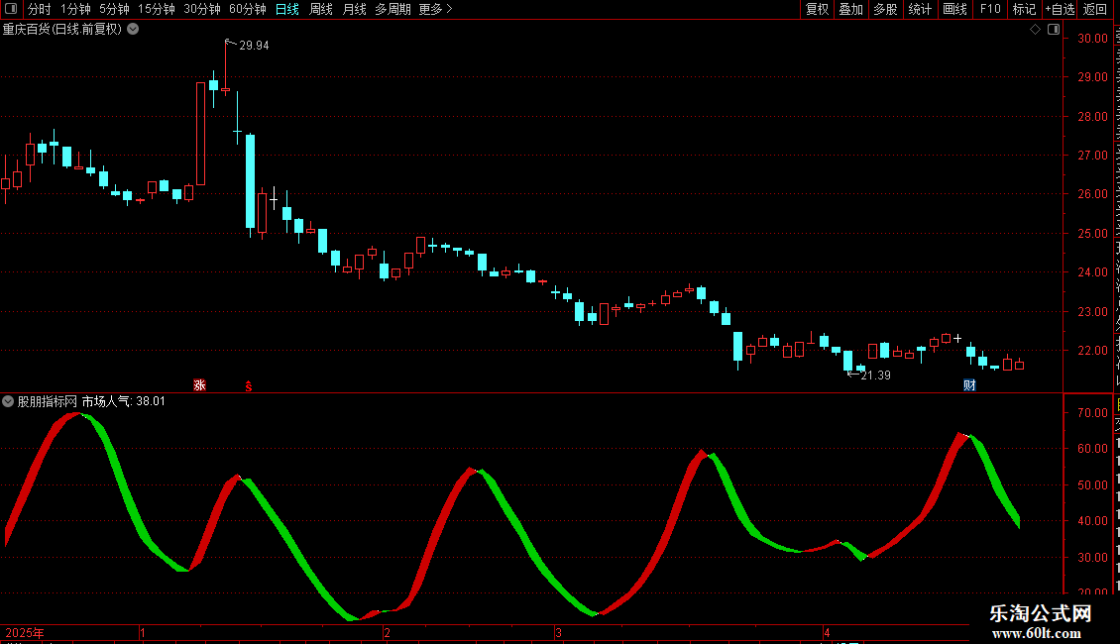Click the 叠加 overlay button

coord(850,9)
